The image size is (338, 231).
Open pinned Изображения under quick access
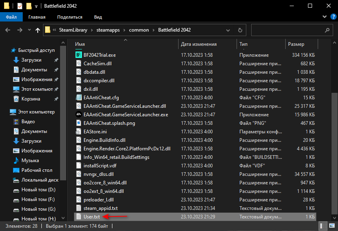coord(36,79)
